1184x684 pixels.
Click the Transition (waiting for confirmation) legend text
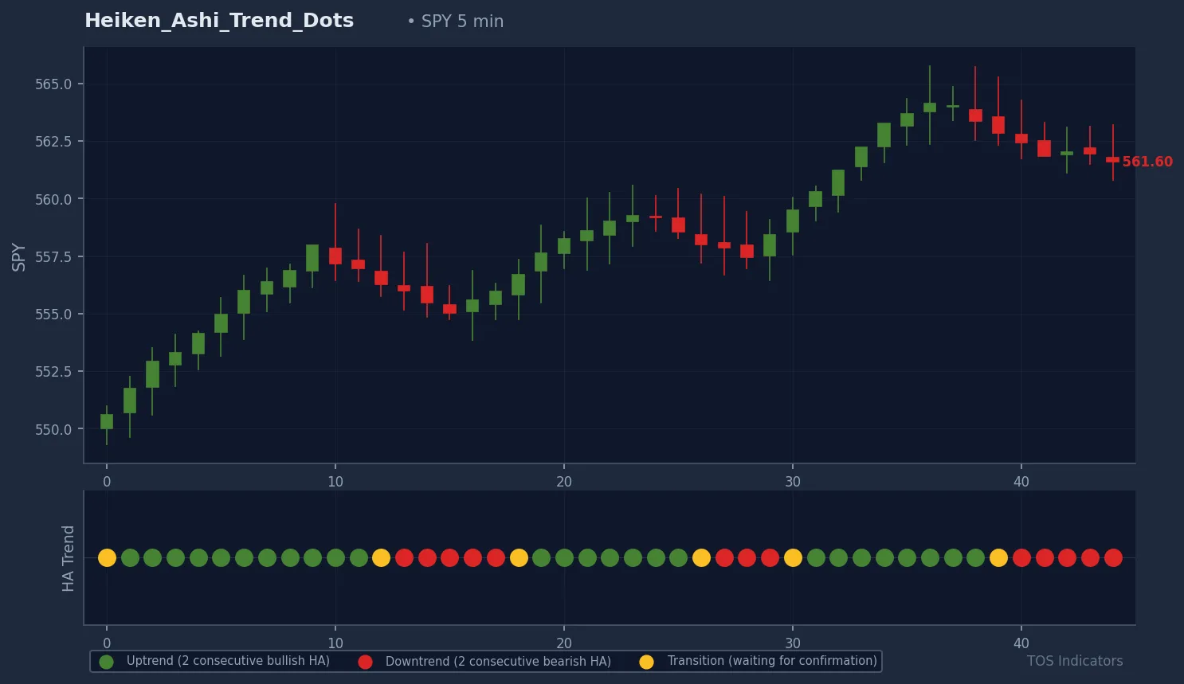[772, 661]
